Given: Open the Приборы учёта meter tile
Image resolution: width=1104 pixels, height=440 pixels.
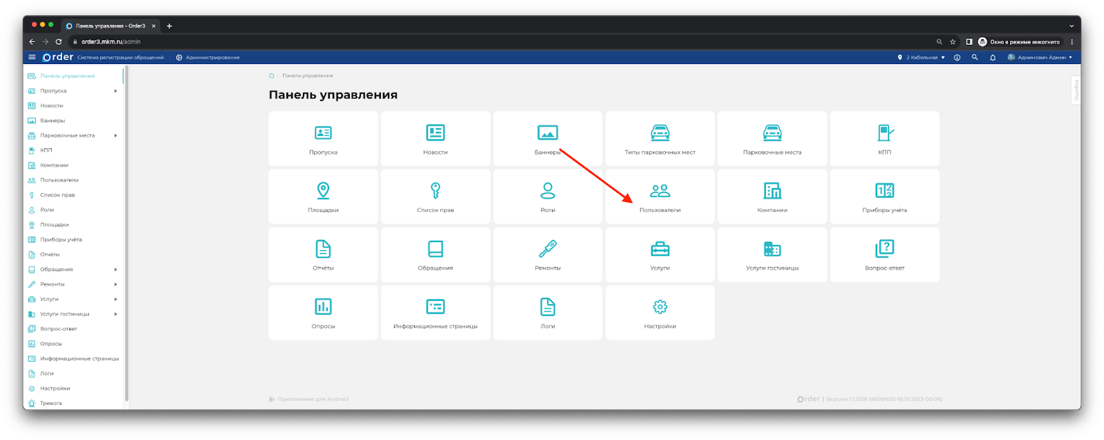Looking at the screenshot, I should (x=885, y=197).
